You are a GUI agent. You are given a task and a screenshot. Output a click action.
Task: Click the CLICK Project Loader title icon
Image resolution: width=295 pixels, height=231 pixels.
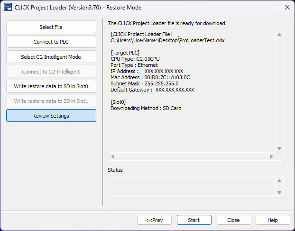coord(8,7)
